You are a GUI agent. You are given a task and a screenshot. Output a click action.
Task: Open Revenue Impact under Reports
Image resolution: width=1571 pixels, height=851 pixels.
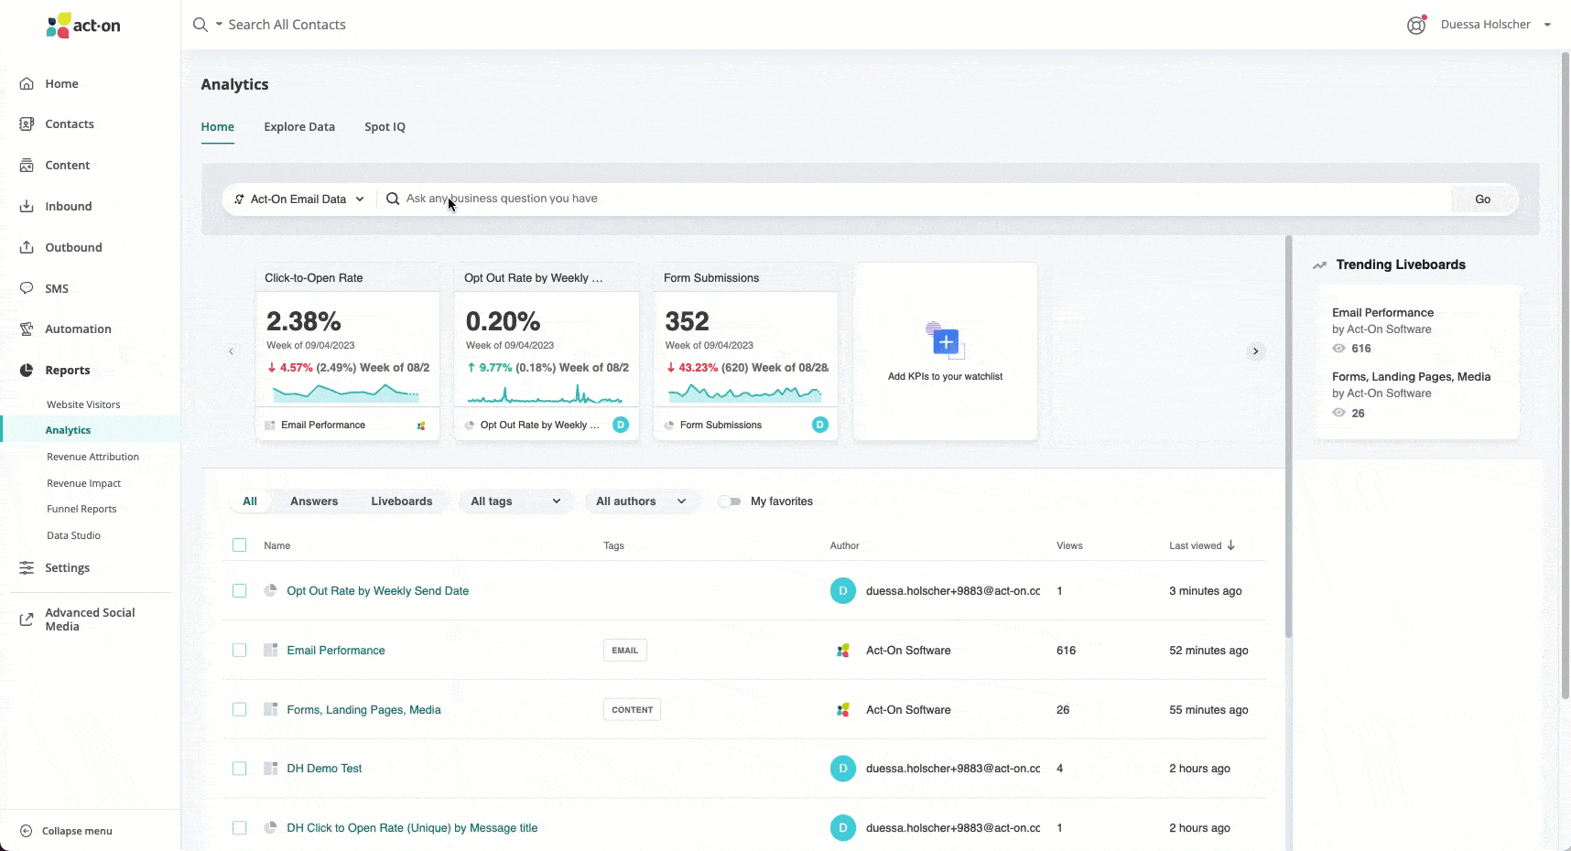83,483
